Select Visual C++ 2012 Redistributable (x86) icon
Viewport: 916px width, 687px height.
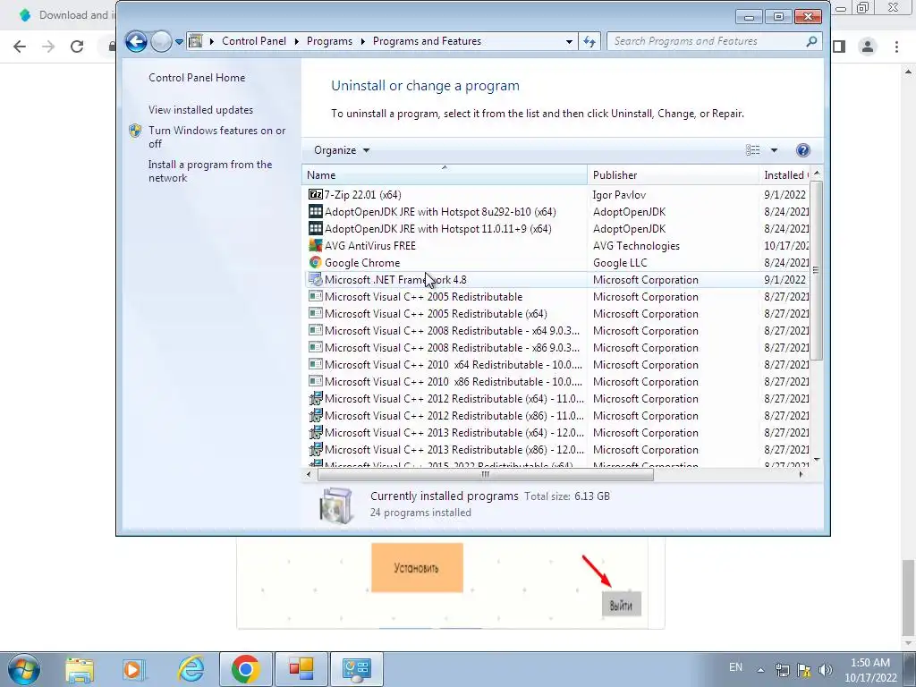pyautogui.click(x=316, y=415)
